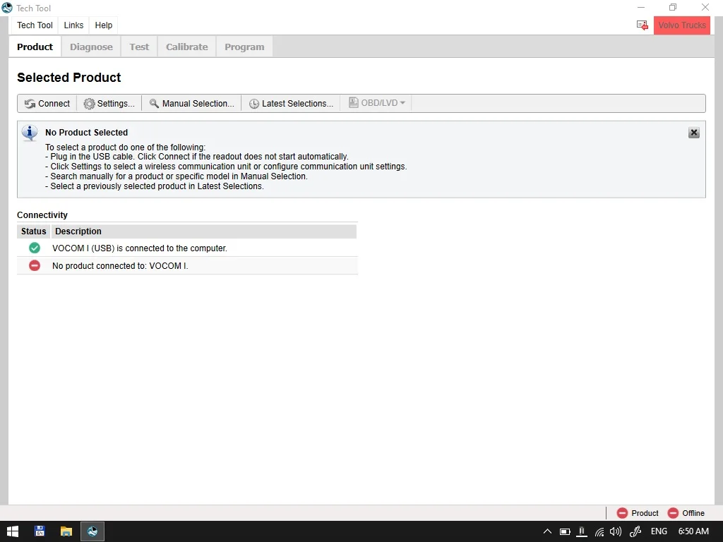Open the Windows Start menu
Viewport: 723px width, 542px height.
click(13, 531)
